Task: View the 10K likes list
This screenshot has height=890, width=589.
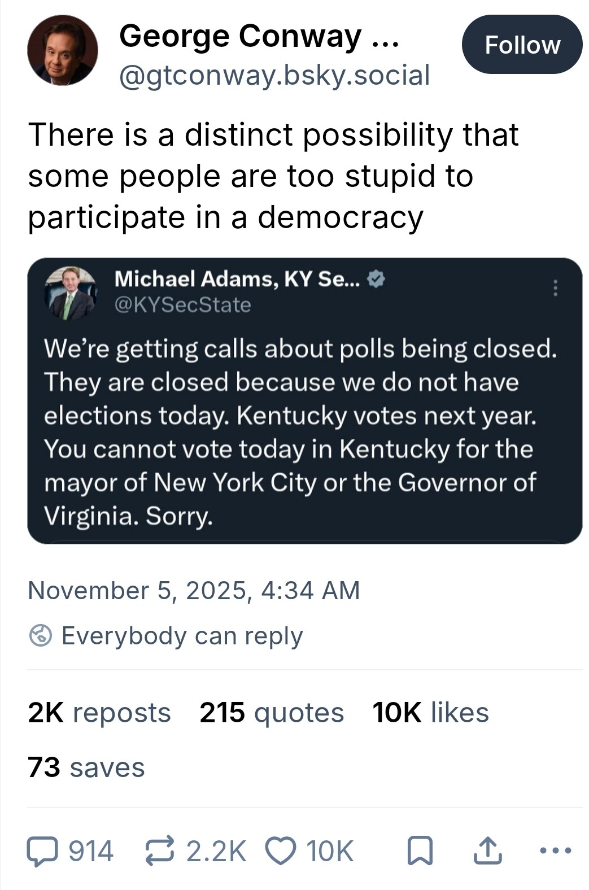Action: tap(430, 713)
